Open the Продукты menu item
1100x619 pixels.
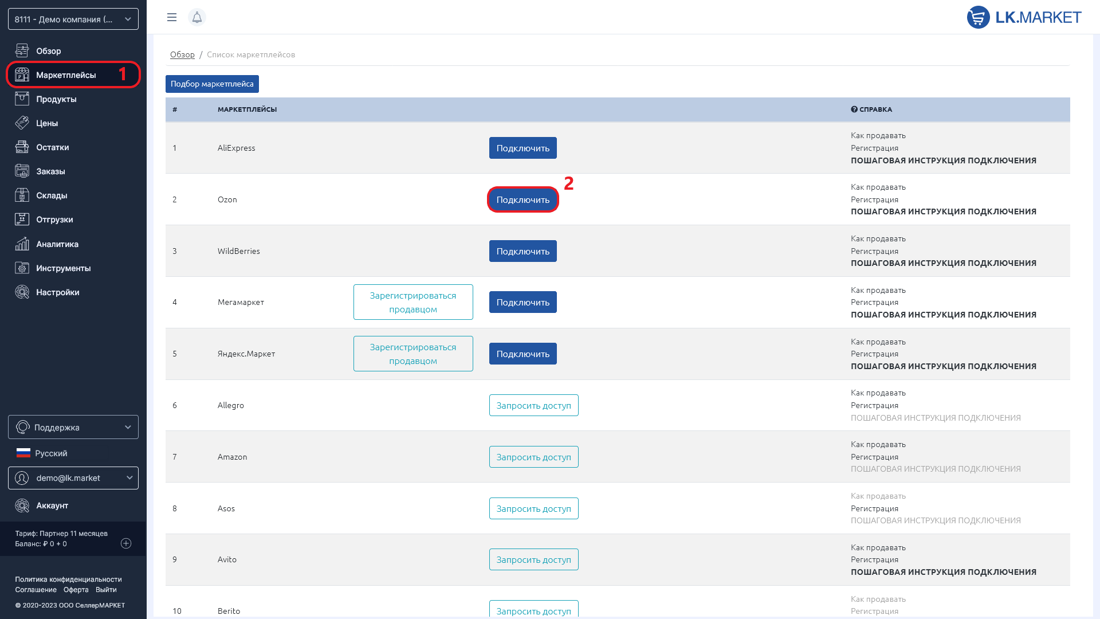click(x=56, y=99)
